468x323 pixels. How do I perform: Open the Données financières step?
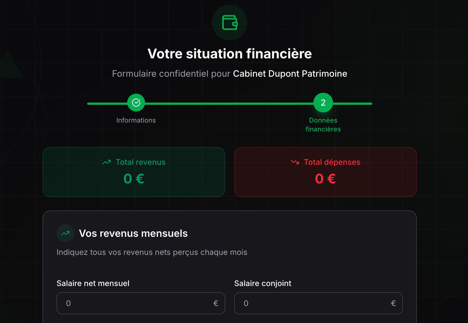pyautogui.click(x=323, y=125)
